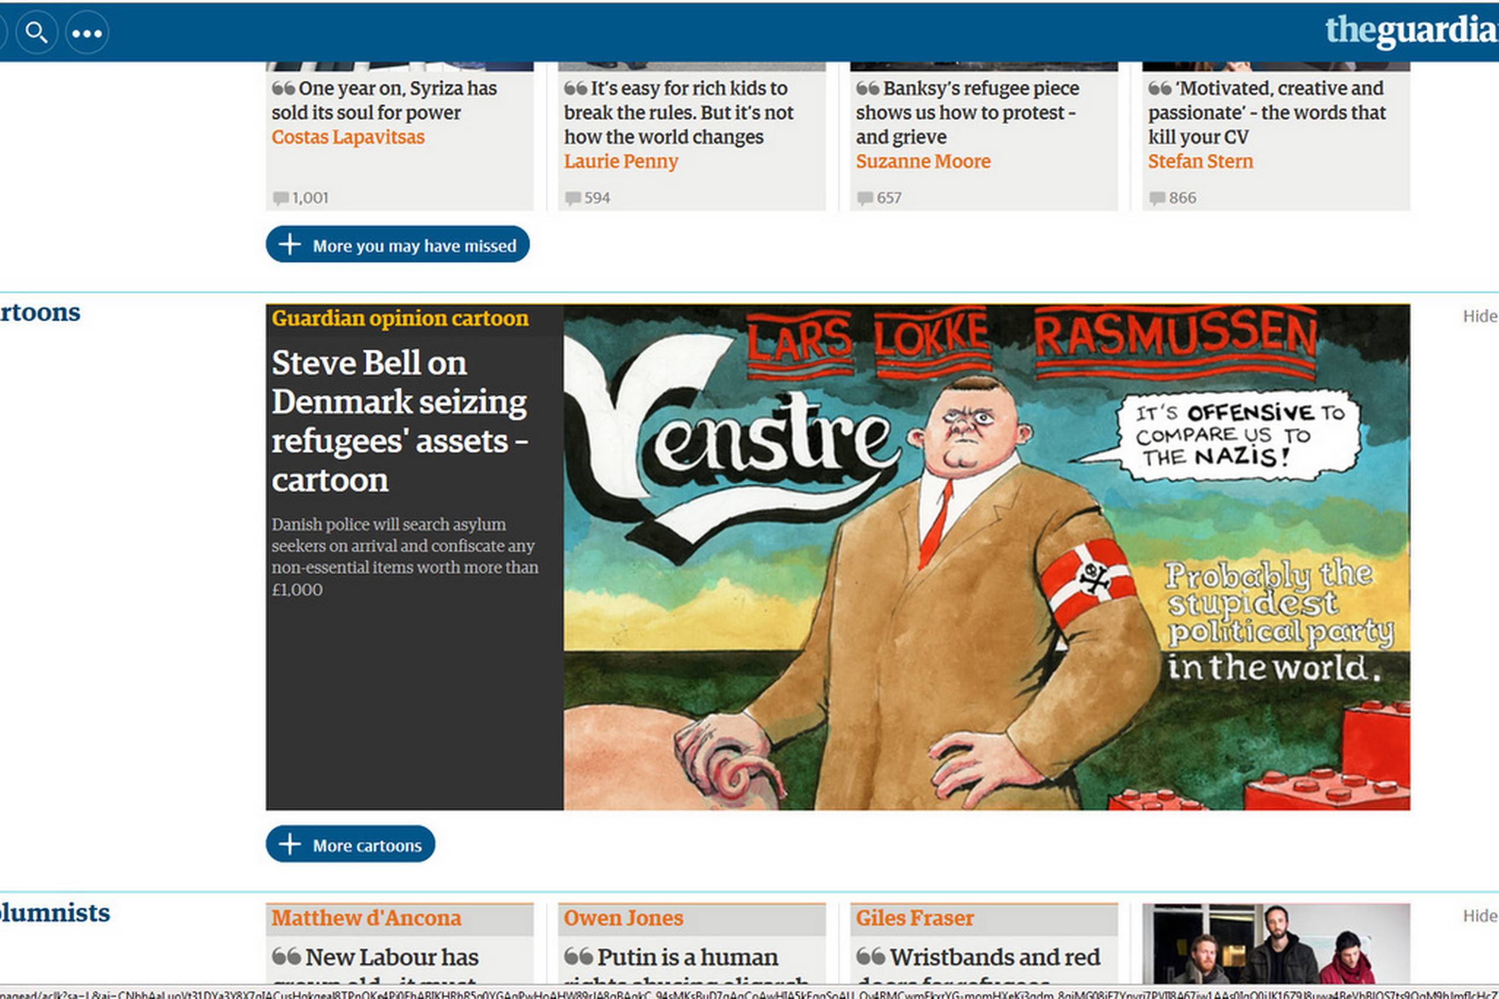Screen dimensions: 1499x999
Task: Hide the columnists section
Action: (x=1480, y=915)
